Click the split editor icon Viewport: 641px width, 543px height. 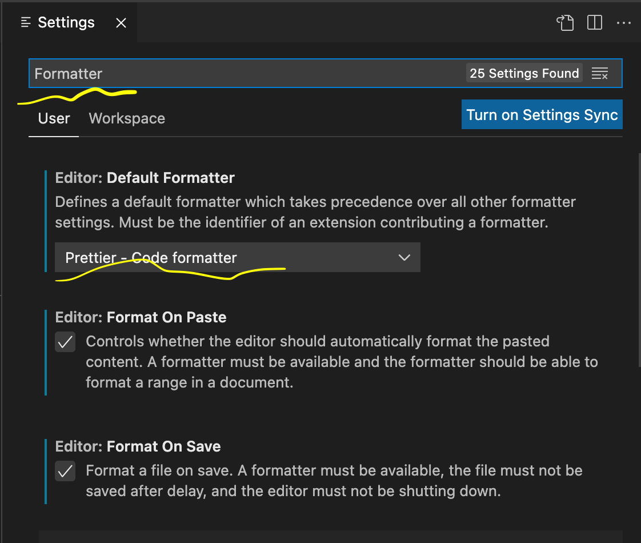coord(594,23)
